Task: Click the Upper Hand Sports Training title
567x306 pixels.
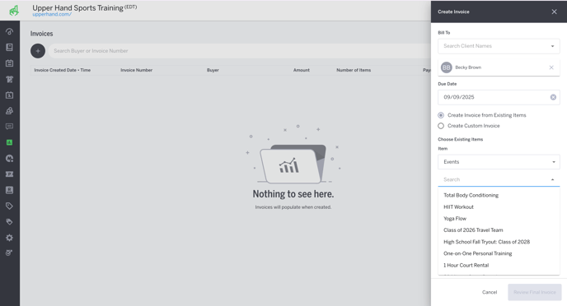Action: point(77,8)
